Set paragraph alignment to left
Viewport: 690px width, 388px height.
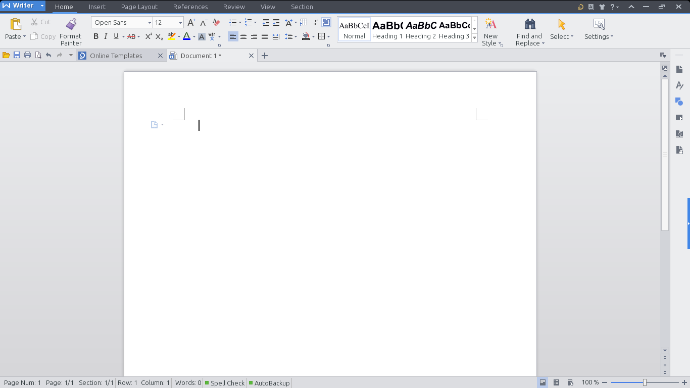point(233,36)
